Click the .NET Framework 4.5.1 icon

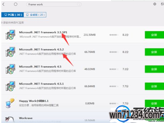click(x=10, y=86)
